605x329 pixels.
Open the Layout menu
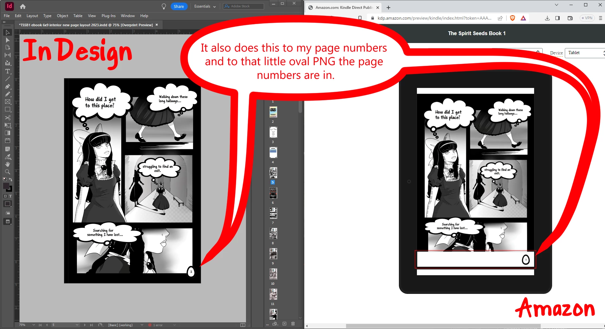[x=32, y=16]
